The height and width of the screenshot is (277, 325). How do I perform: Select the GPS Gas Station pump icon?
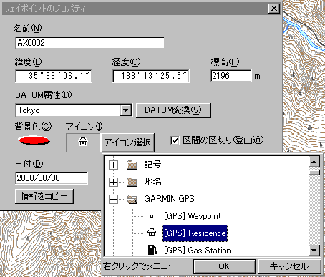click(x=152, y=250)
